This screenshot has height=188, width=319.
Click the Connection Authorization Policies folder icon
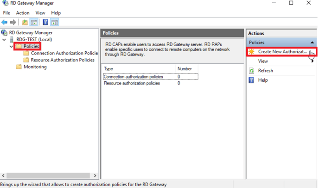(26, 53)
